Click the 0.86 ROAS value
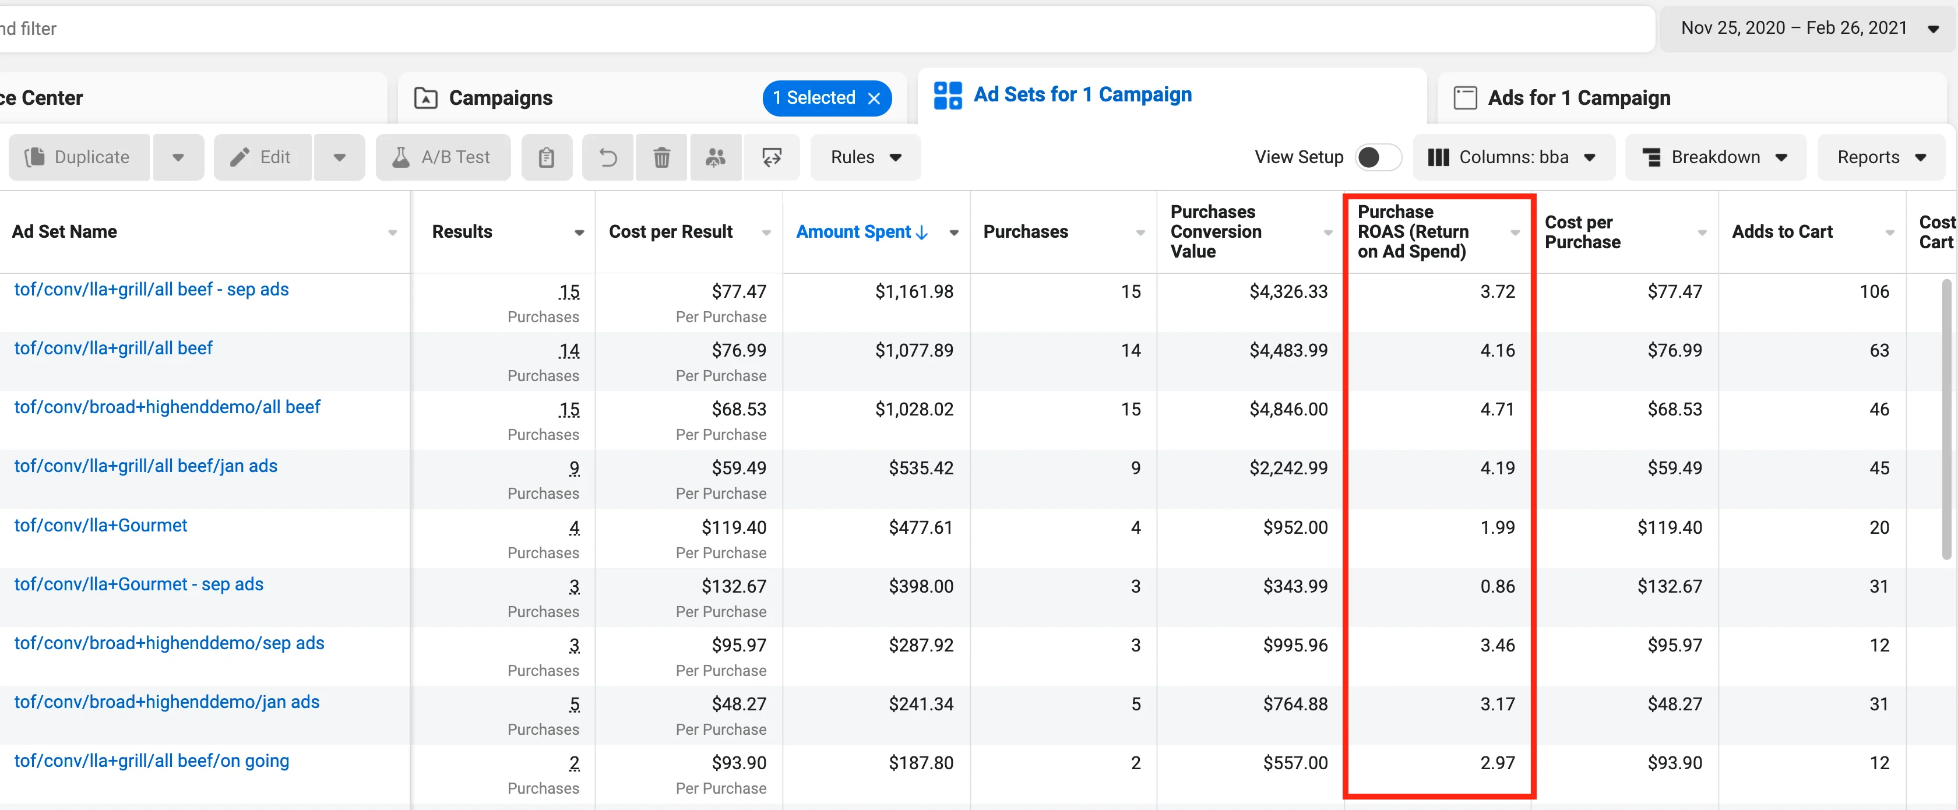 pos(1498,587)
